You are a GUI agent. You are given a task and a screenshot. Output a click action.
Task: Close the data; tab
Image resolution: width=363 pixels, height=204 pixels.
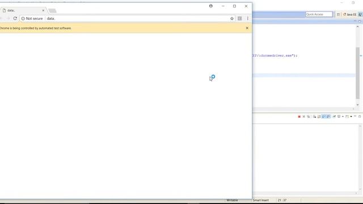click(43, 10)
